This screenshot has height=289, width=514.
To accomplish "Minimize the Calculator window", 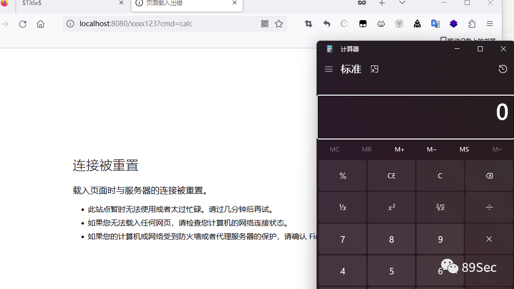I will pos(457,49).
